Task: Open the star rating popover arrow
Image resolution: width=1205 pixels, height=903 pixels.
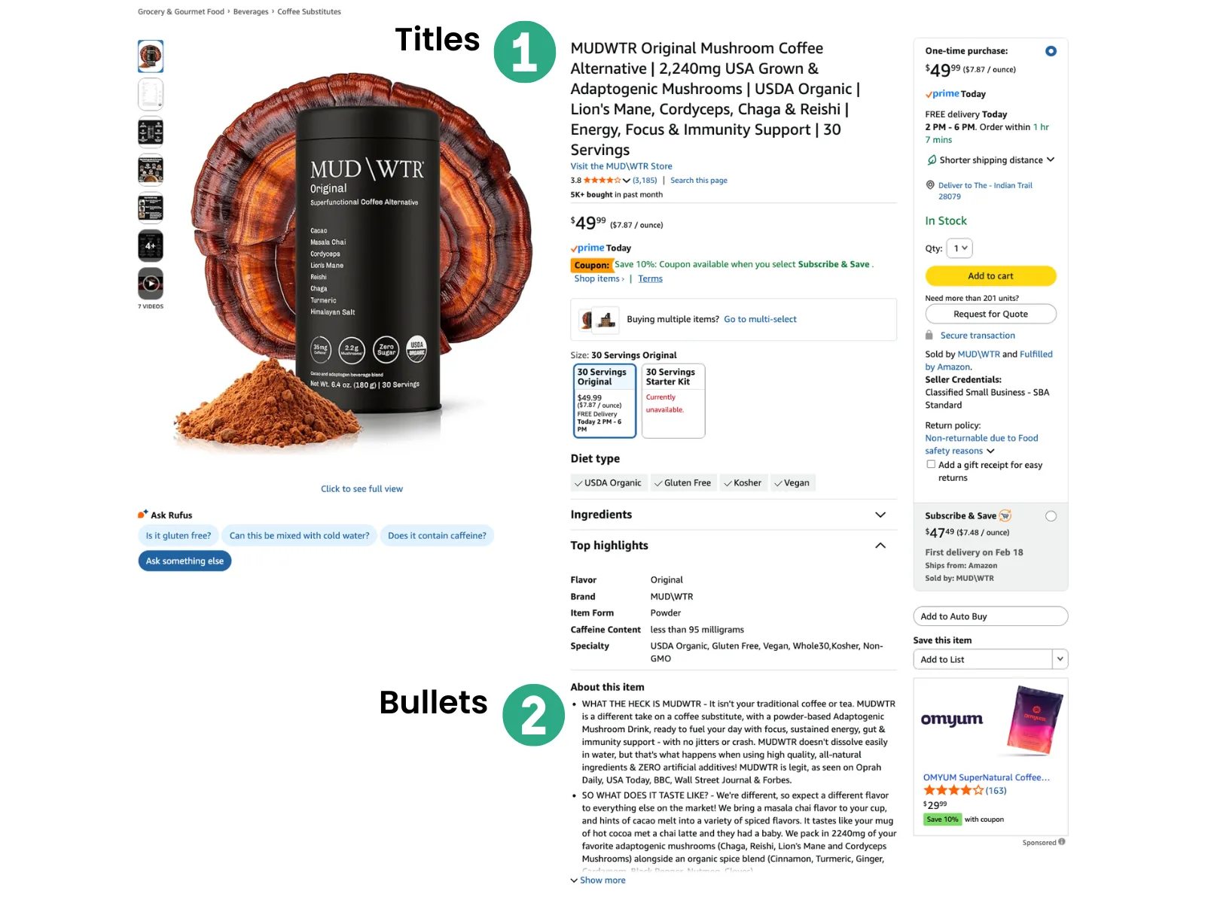Action: click(x=626, y=181)
